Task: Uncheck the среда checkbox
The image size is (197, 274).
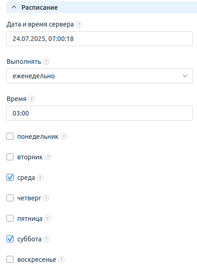Action: pyautogui.click(x=10, y=178)
